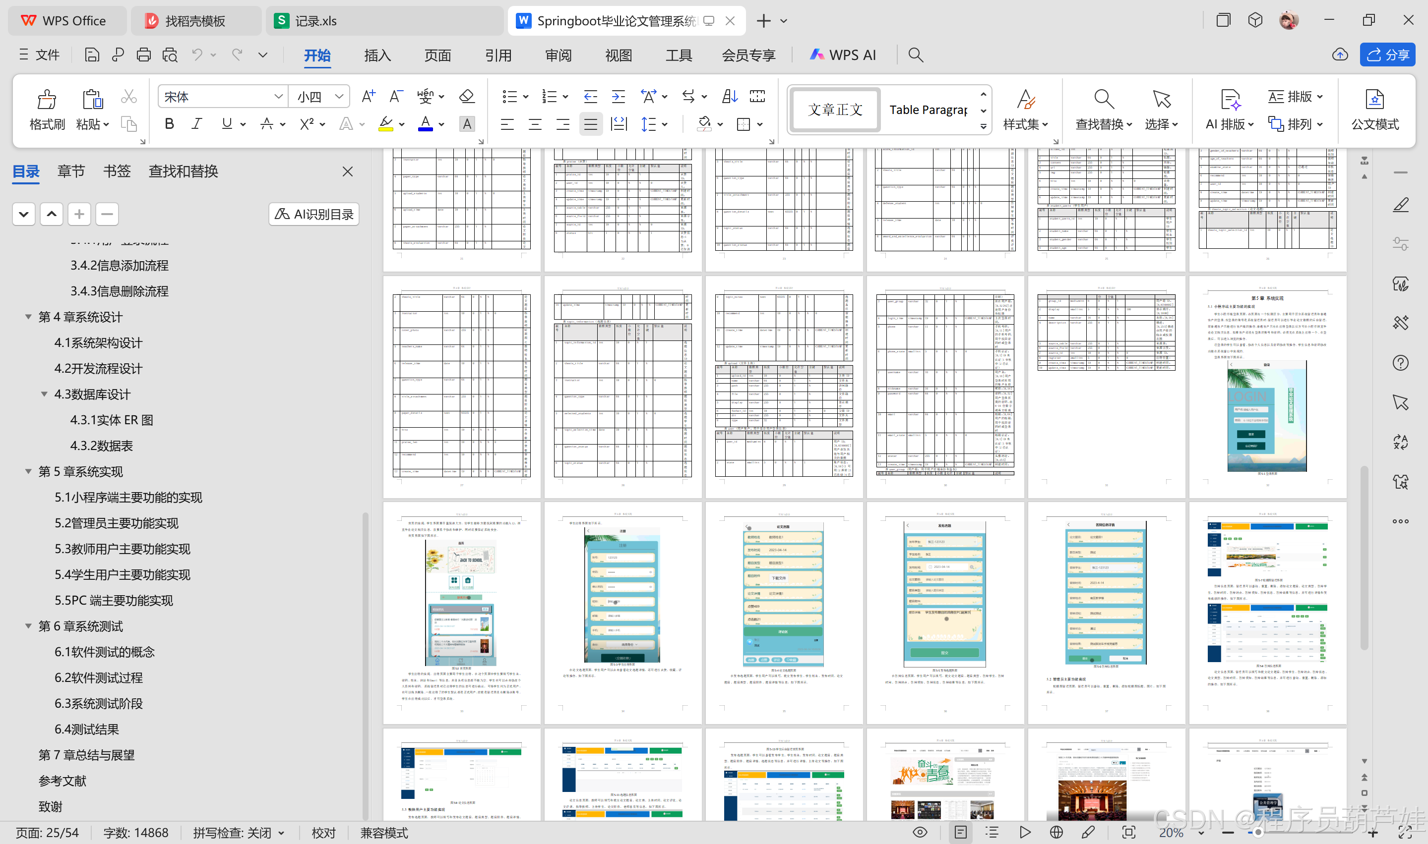This screenshot has height=844, width=1428.
Task: Click the AI识别目录 button
Action: [313, 214]
